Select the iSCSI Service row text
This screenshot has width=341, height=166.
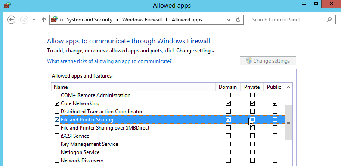[75, 136]
